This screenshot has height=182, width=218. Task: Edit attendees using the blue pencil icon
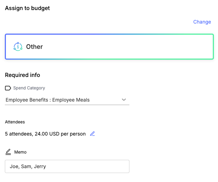click(x=92, y=134)
